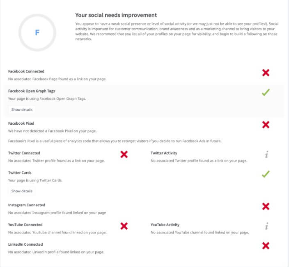Click the F grade circle
Viewport: 289px width, 267px height.
click(37, 32)
